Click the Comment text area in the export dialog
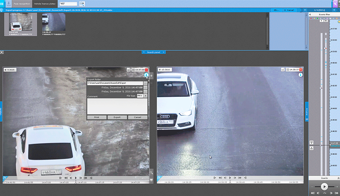Screen dimensions: 340x196 tap(117, 106)
